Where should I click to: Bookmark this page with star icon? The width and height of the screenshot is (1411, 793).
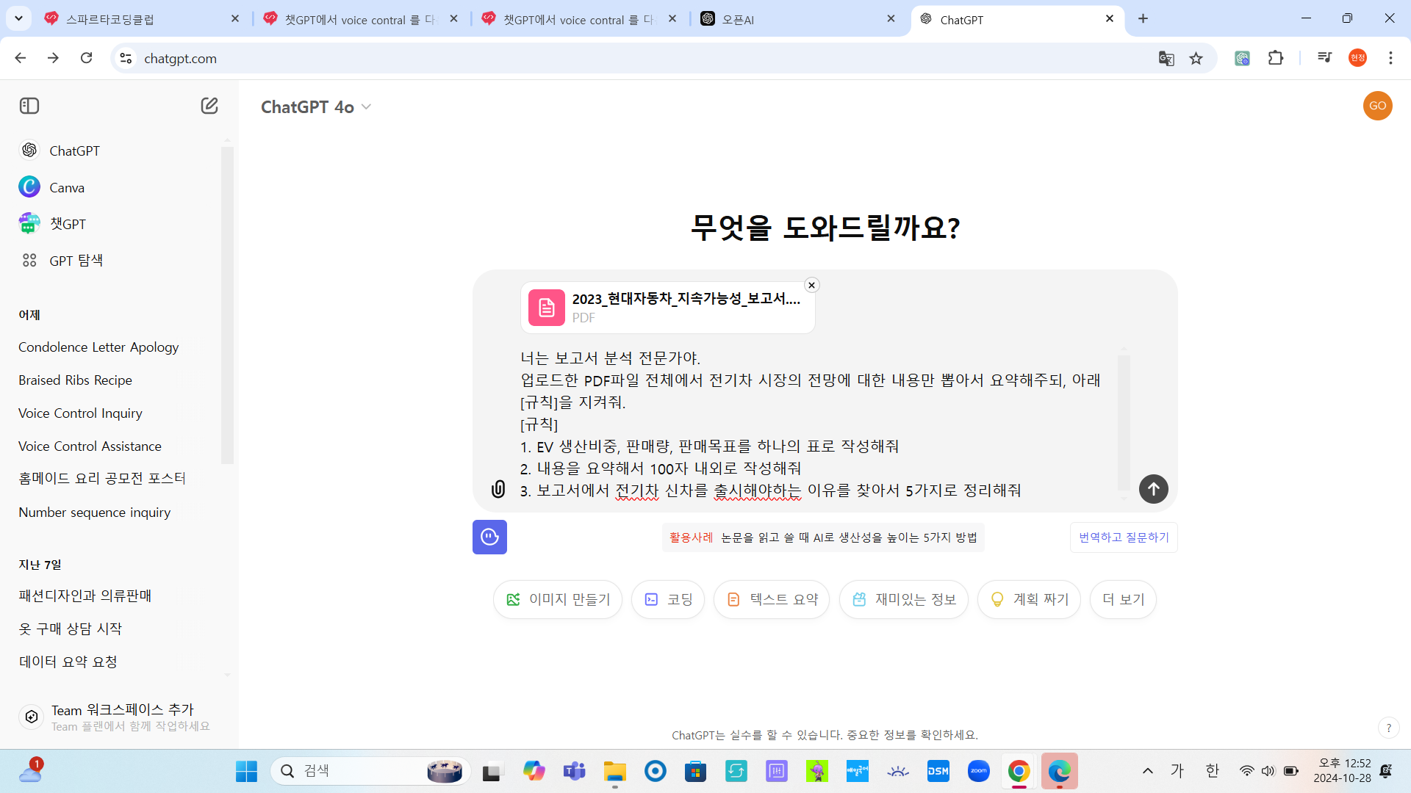[x=1196, y=58]
